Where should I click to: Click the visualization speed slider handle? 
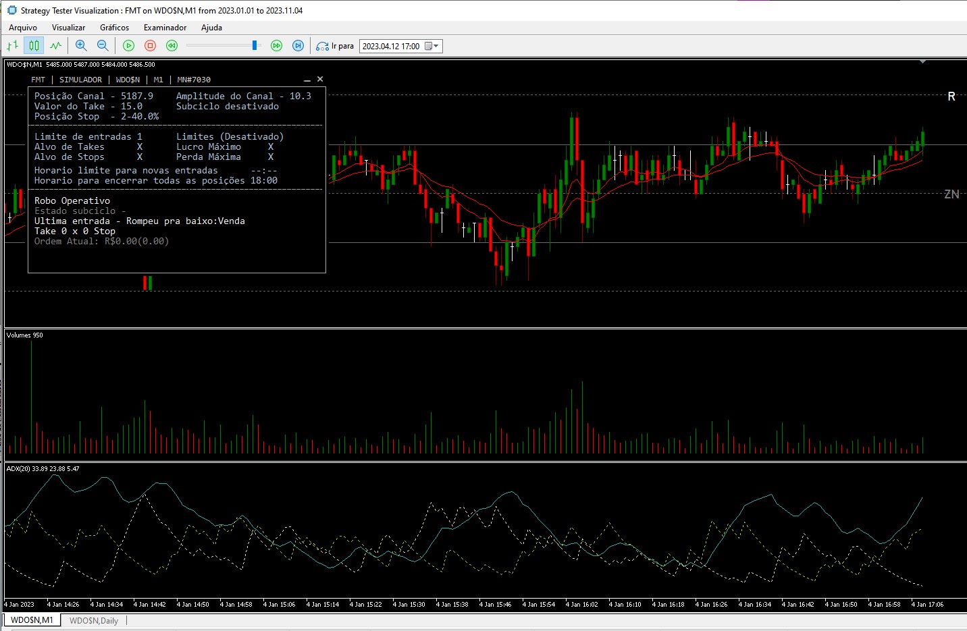[x=255, y=45]
